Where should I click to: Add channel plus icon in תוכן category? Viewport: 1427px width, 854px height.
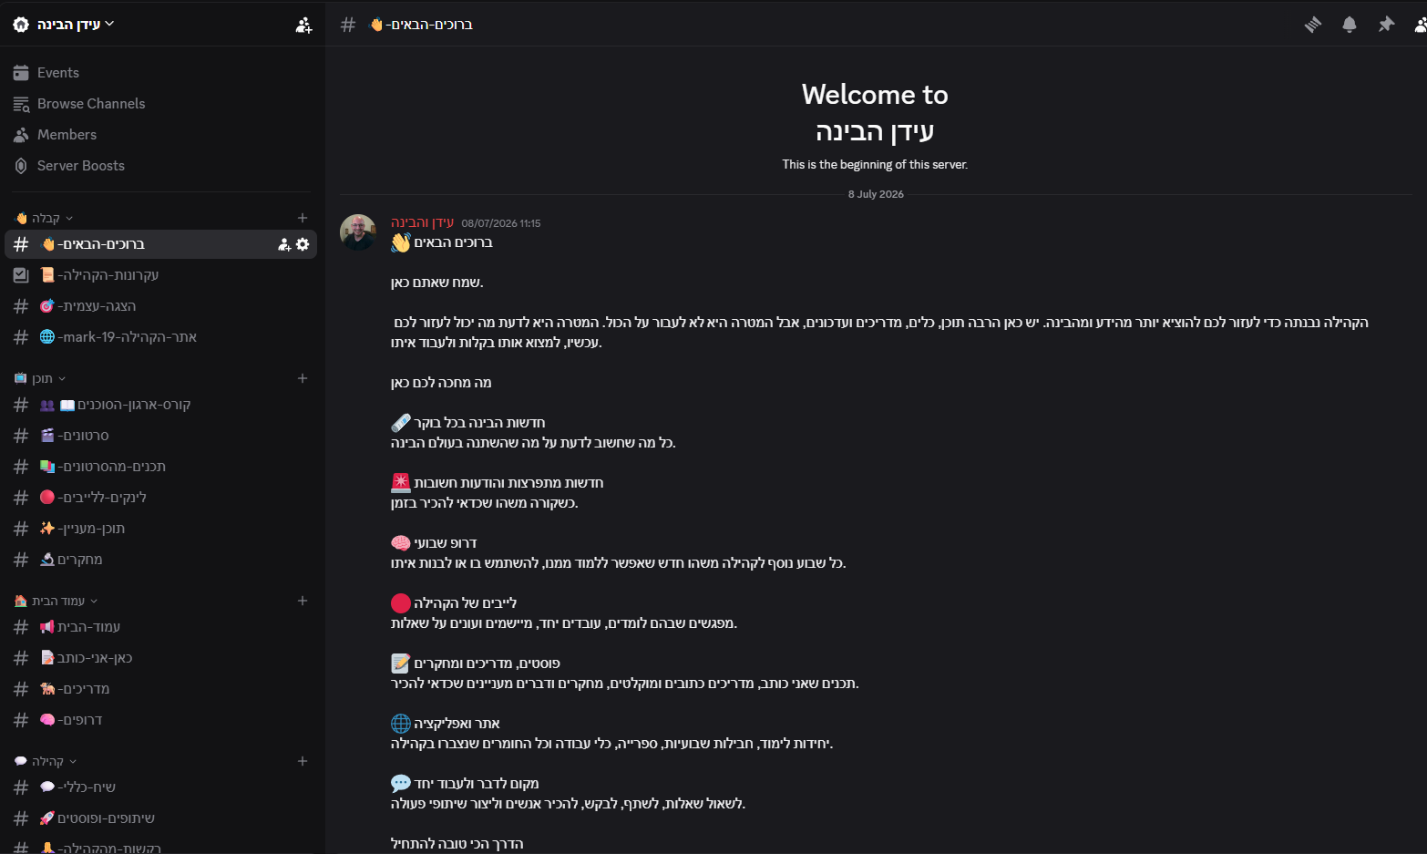(303, 378)
